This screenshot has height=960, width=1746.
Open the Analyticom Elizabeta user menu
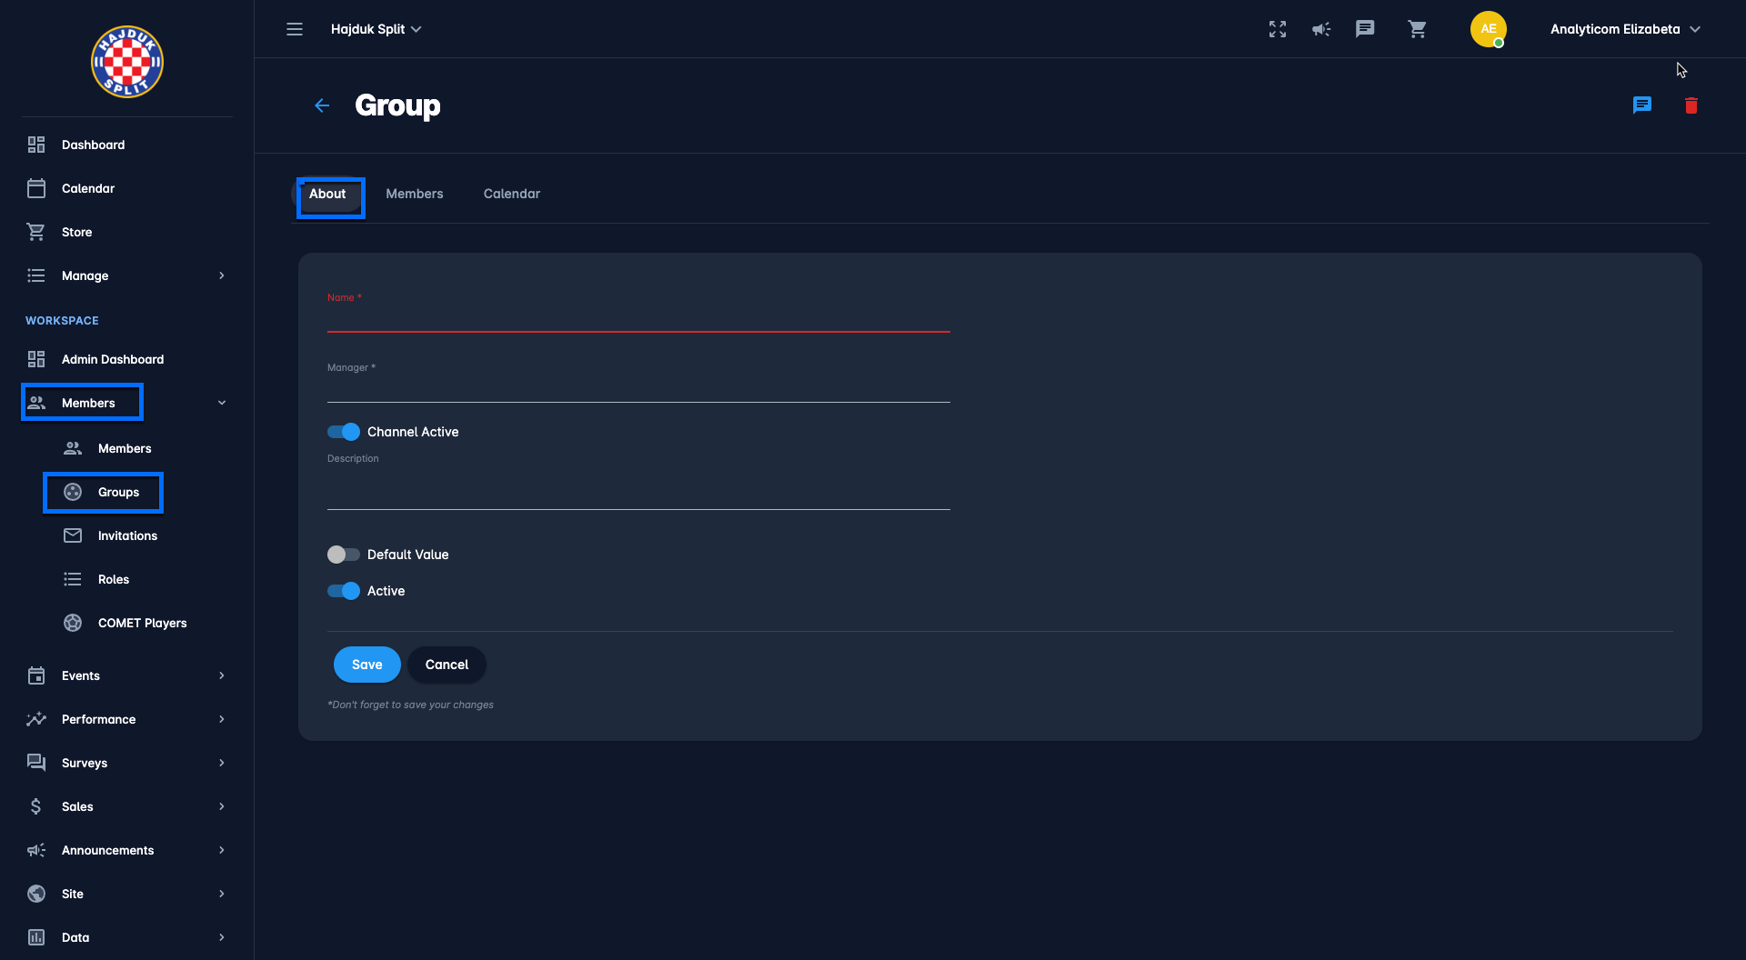coord(1624,29)
